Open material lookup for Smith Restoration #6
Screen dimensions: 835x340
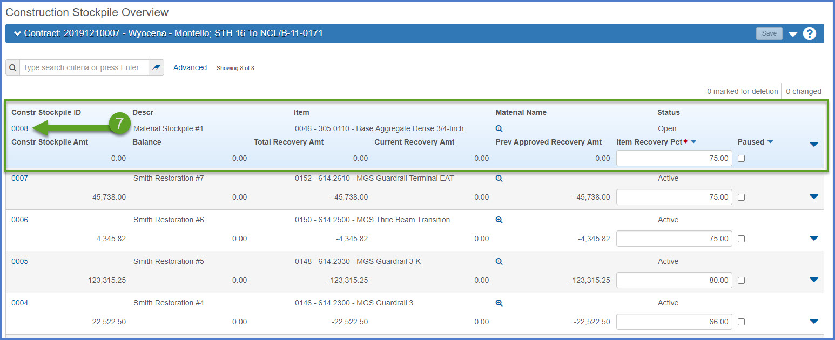[499, 220]
